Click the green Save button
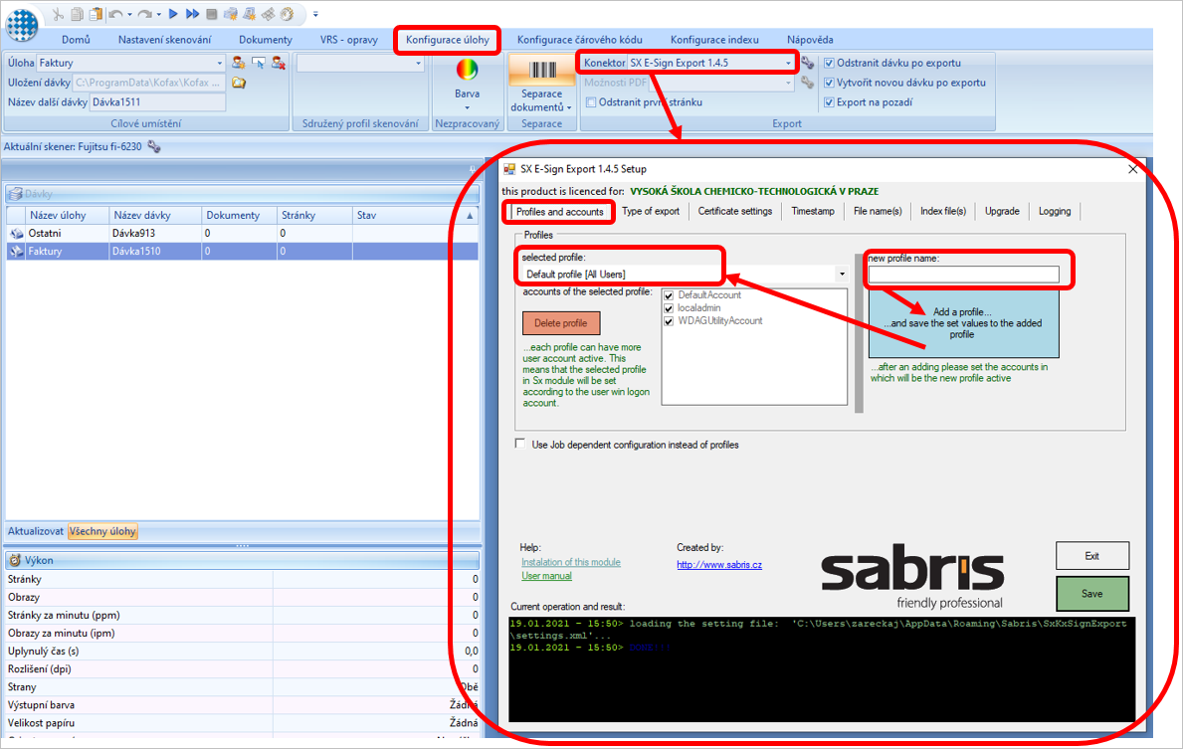Image resolution: width=1183 pixels, height=749 pixels. (1091, 594)
